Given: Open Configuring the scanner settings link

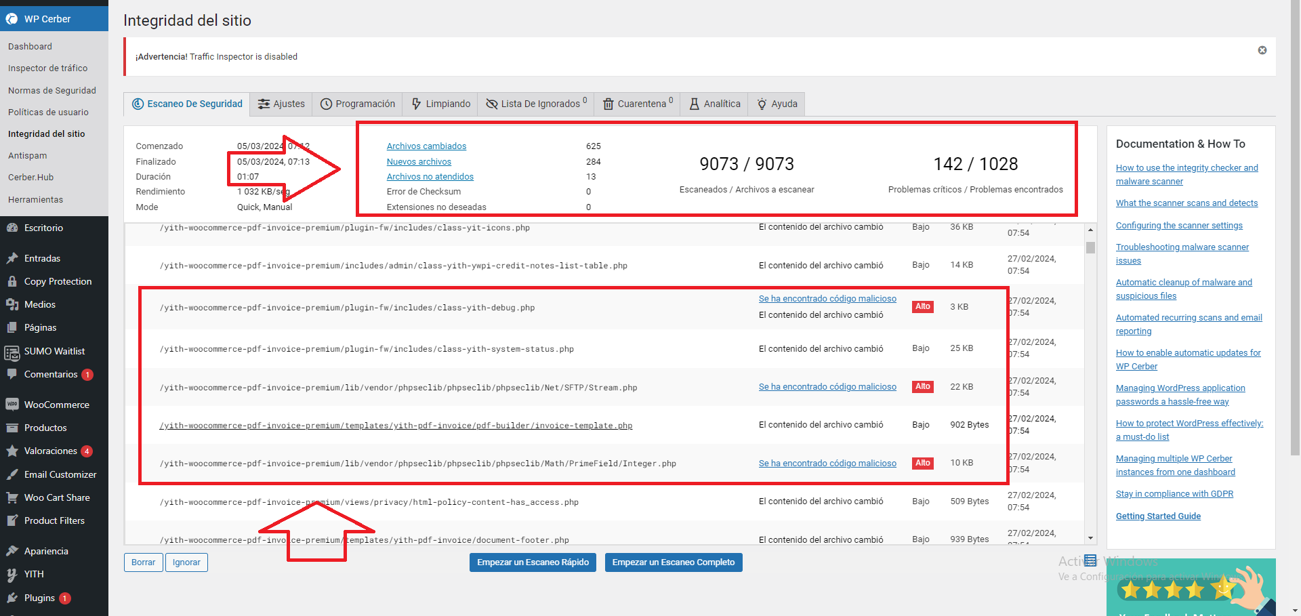Looking at the screenshot, I should tap(1179, 225).
